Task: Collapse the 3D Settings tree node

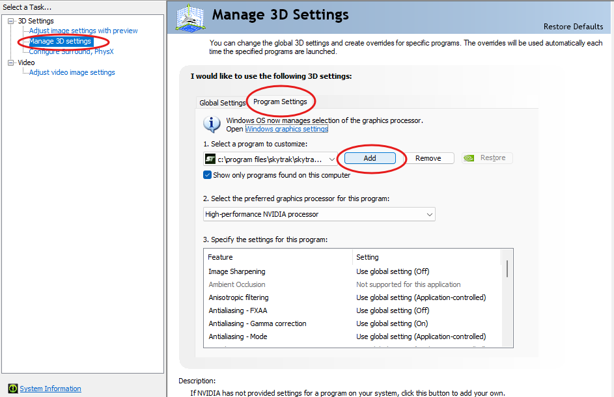Action: [11, 21]
